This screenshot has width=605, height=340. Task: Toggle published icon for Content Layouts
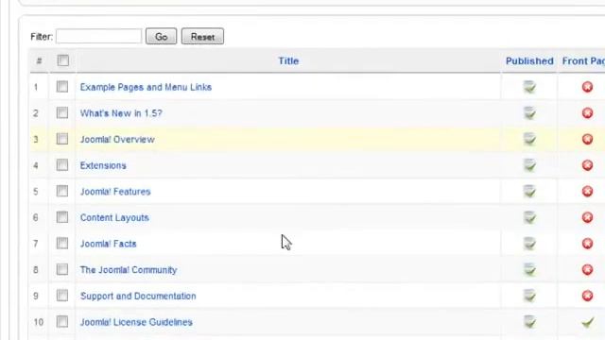529,217
